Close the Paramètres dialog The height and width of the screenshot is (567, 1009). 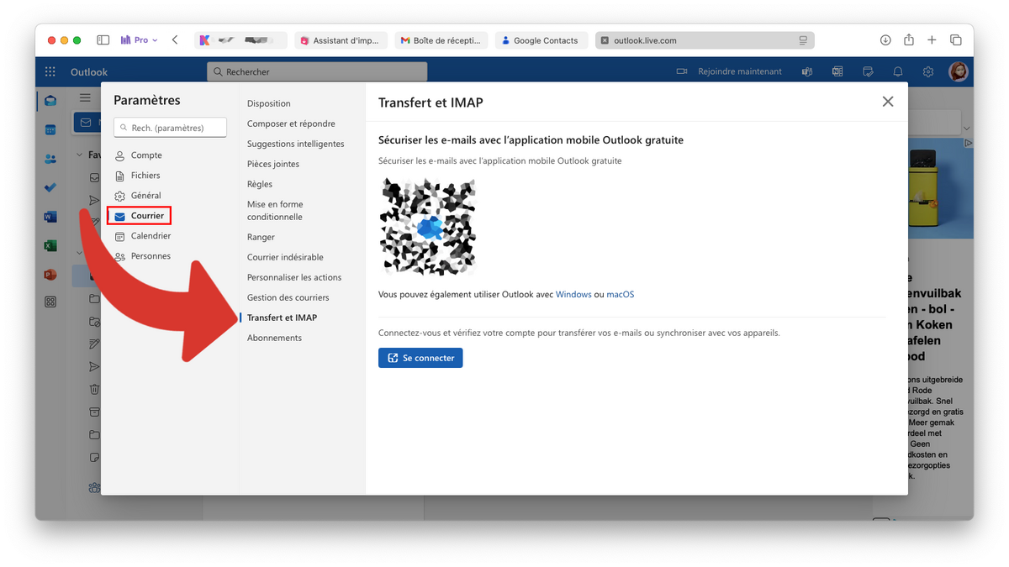click(888, 102)
